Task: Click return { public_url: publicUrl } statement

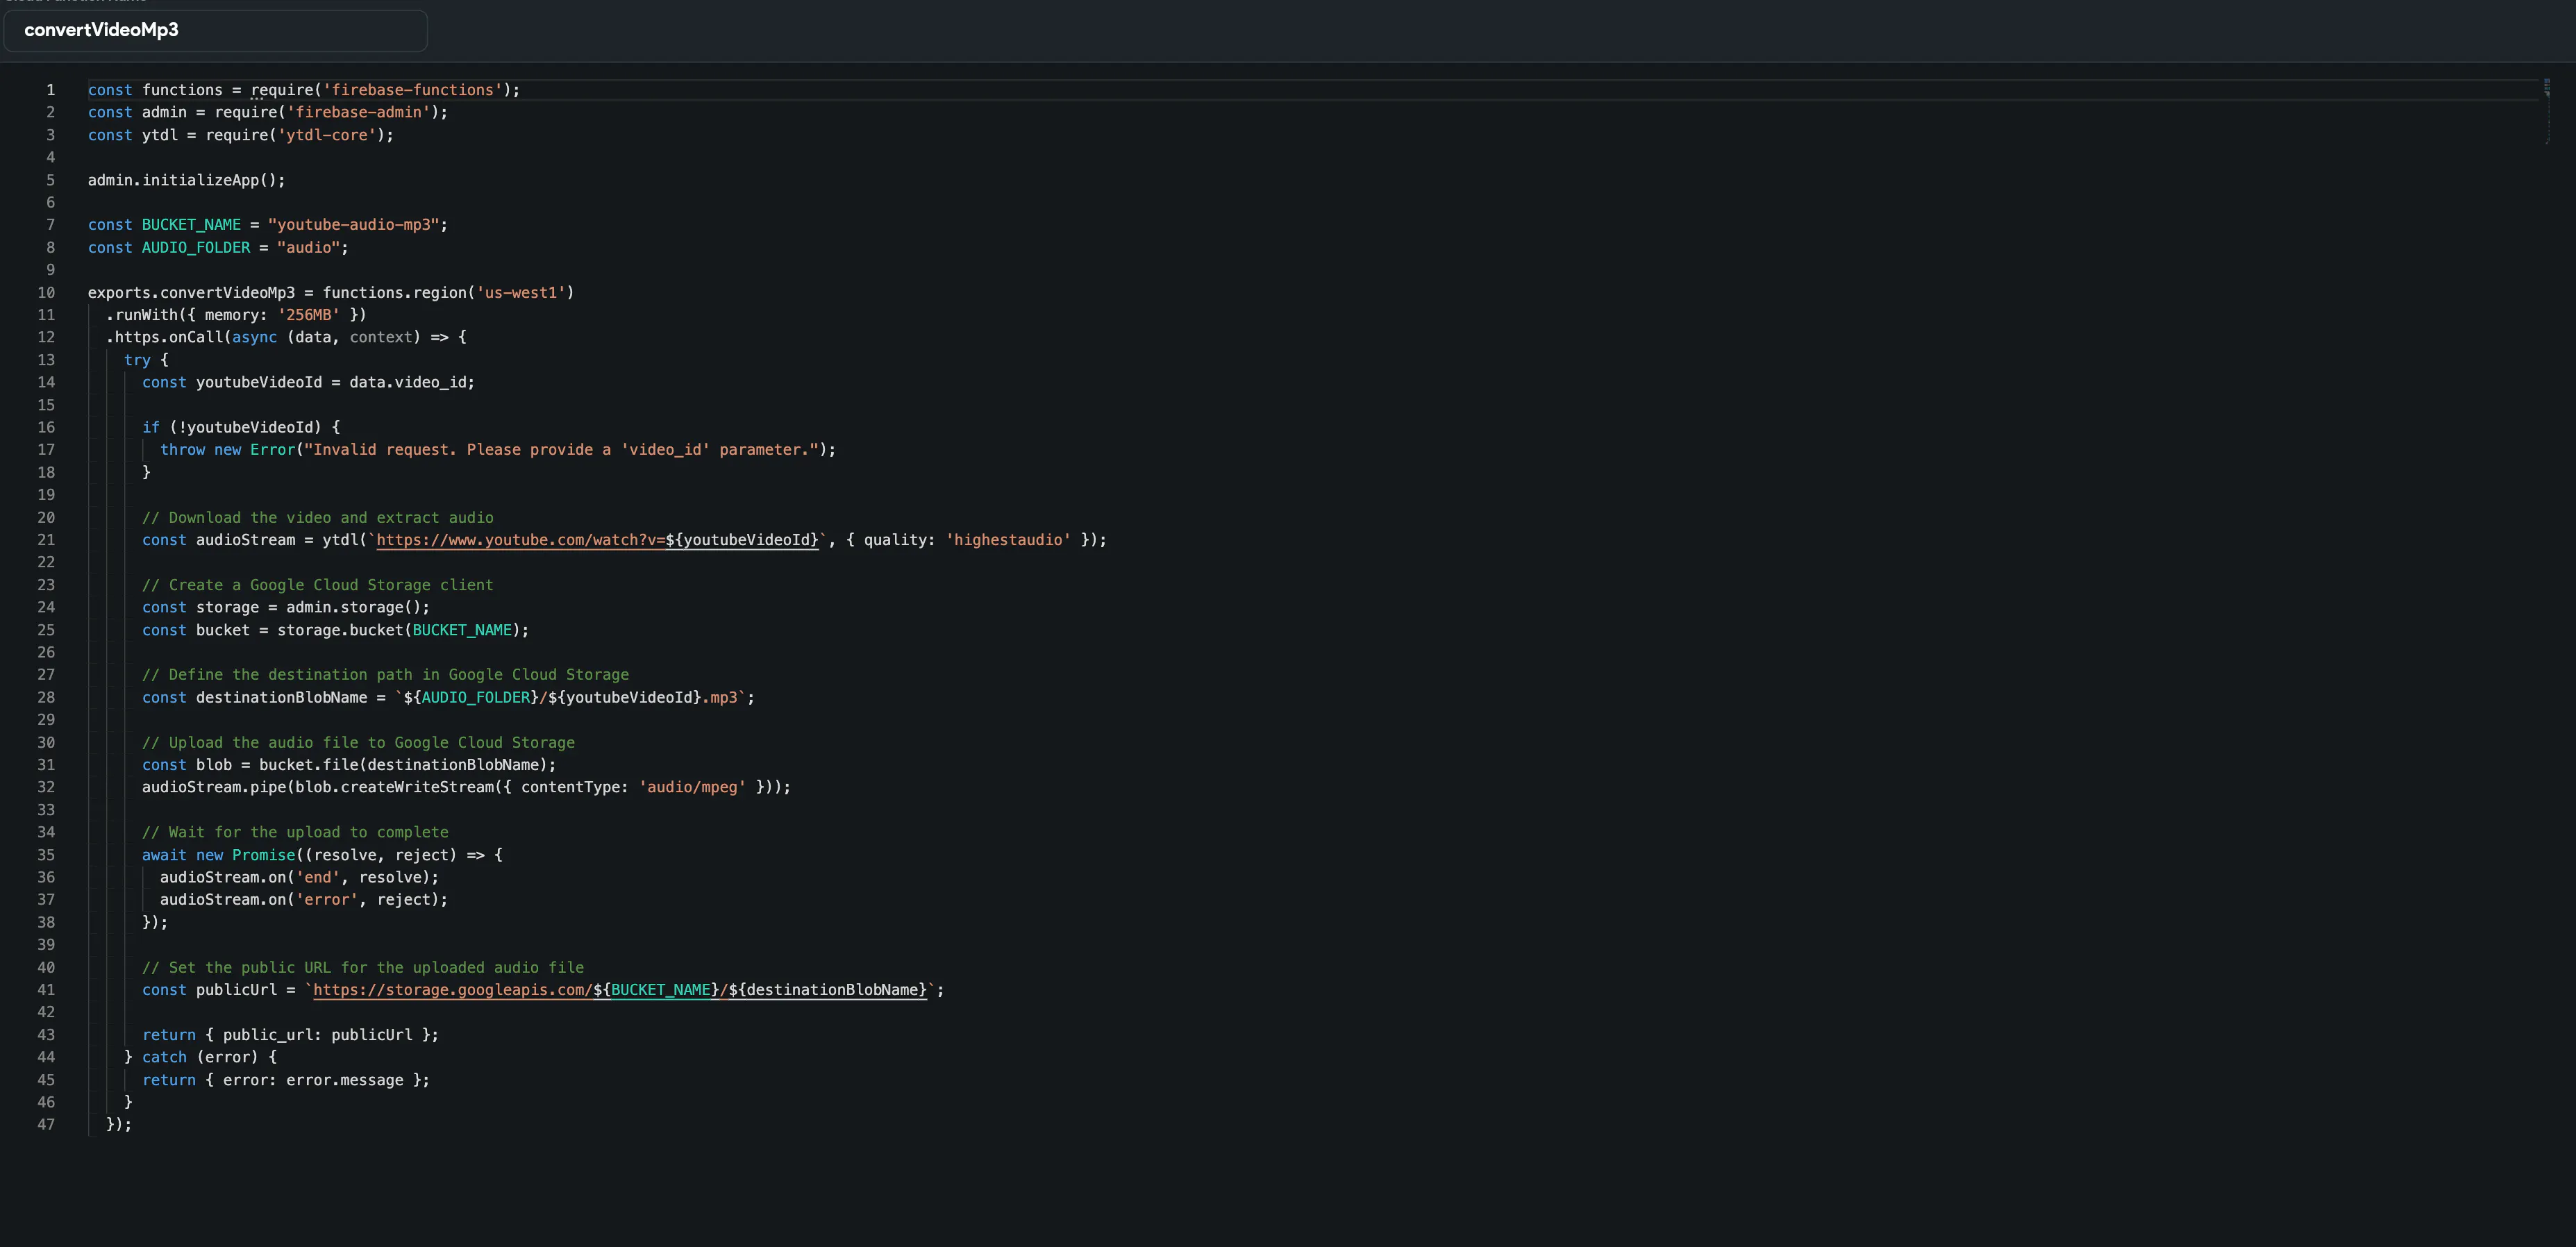Action: pyautogui.click(x=290, y=1035)
